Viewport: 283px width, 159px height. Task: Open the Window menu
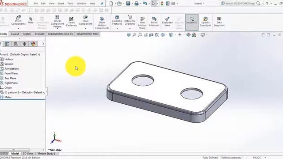(81, 4)
